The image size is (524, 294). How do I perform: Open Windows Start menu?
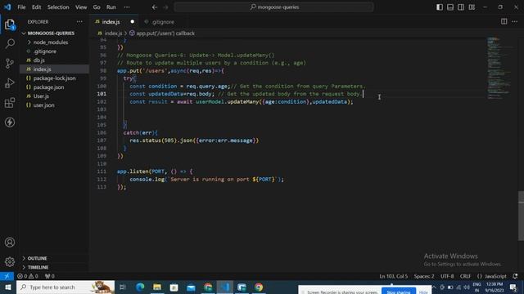7,287
